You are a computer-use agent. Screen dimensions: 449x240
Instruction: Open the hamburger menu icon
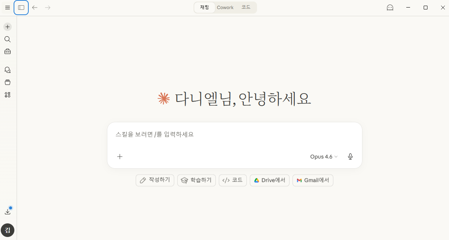click(7, 7)
